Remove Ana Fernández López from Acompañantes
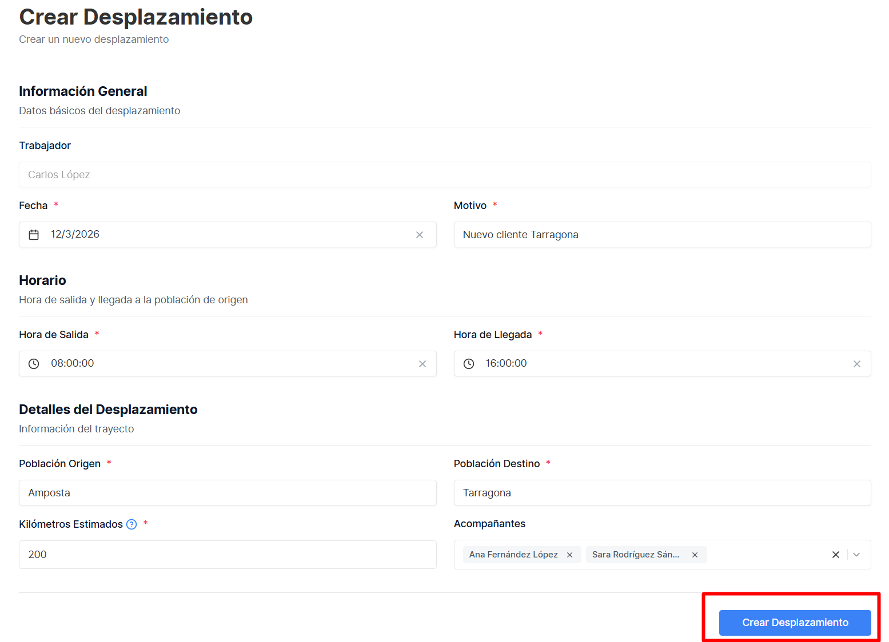The image size is (889, 642). pyautogui.click(x=569, y=555)
